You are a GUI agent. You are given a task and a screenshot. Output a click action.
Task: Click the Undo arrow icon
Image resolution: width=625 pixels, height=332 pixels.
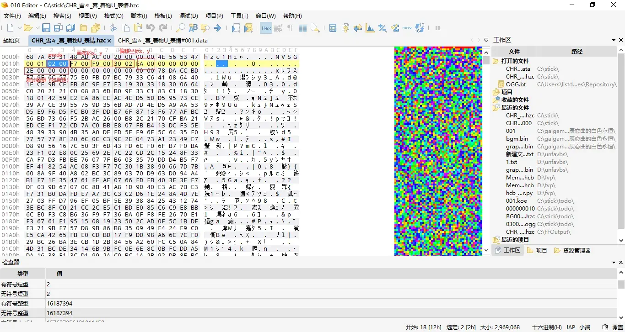150,28
